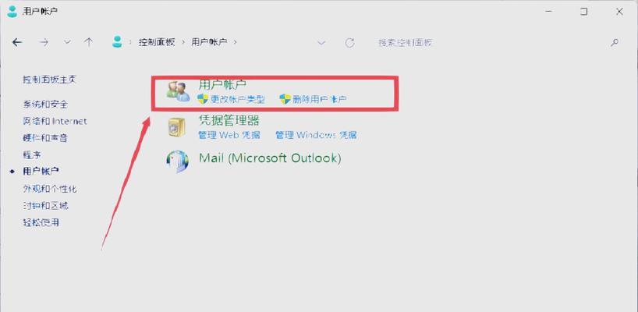The height and width of the screenshot is (312, 638).
Task: Click the refresh icon beside address bar
Action: point(349,43)
